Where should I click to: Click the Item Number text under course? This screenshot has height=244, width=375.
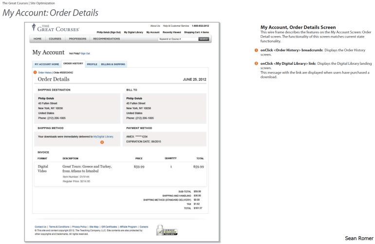(x=76, y=177)
